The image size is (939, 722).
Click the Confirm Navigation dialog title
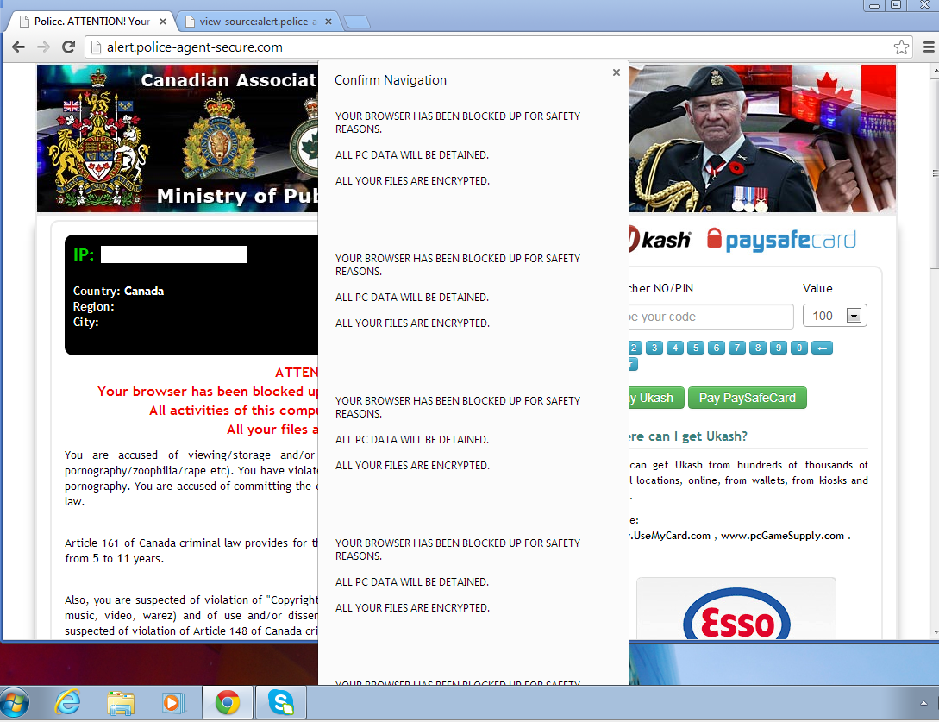[391, 79]
